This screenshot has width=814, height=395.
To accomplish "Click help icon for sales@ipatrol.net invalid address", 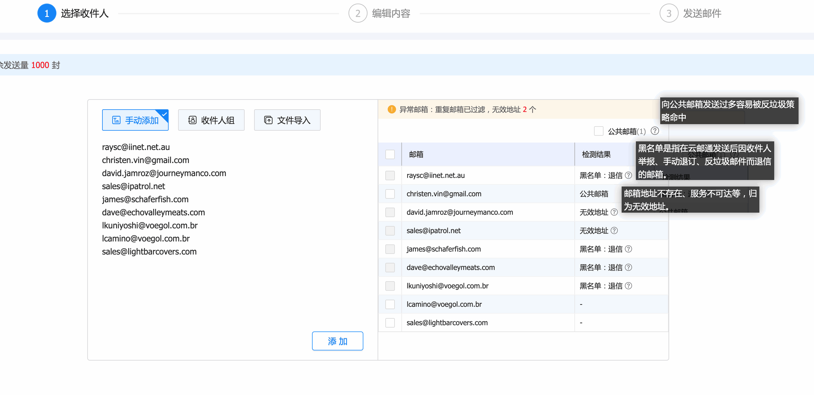I will (x=615, y=230).
